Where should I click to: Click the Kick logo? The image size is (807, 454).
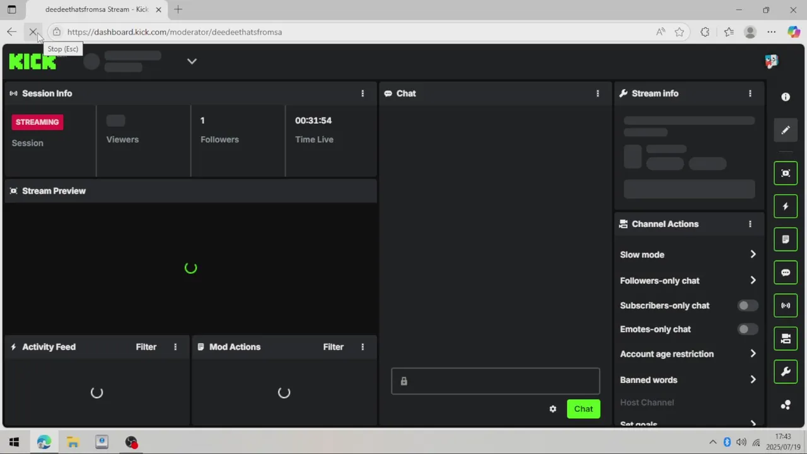coord(33,61)
